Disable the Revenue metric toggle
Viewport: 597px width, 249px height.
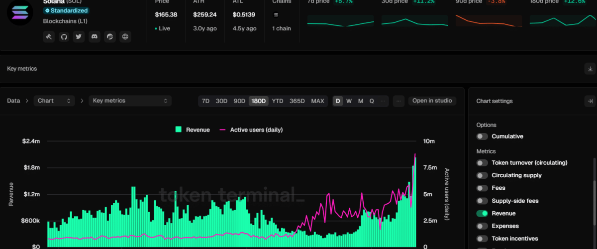[x=482, y=214]
